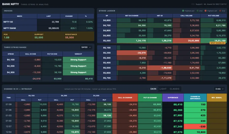
Task: Click the -330 change in difference cell
Action: click(x=195, y=126)
